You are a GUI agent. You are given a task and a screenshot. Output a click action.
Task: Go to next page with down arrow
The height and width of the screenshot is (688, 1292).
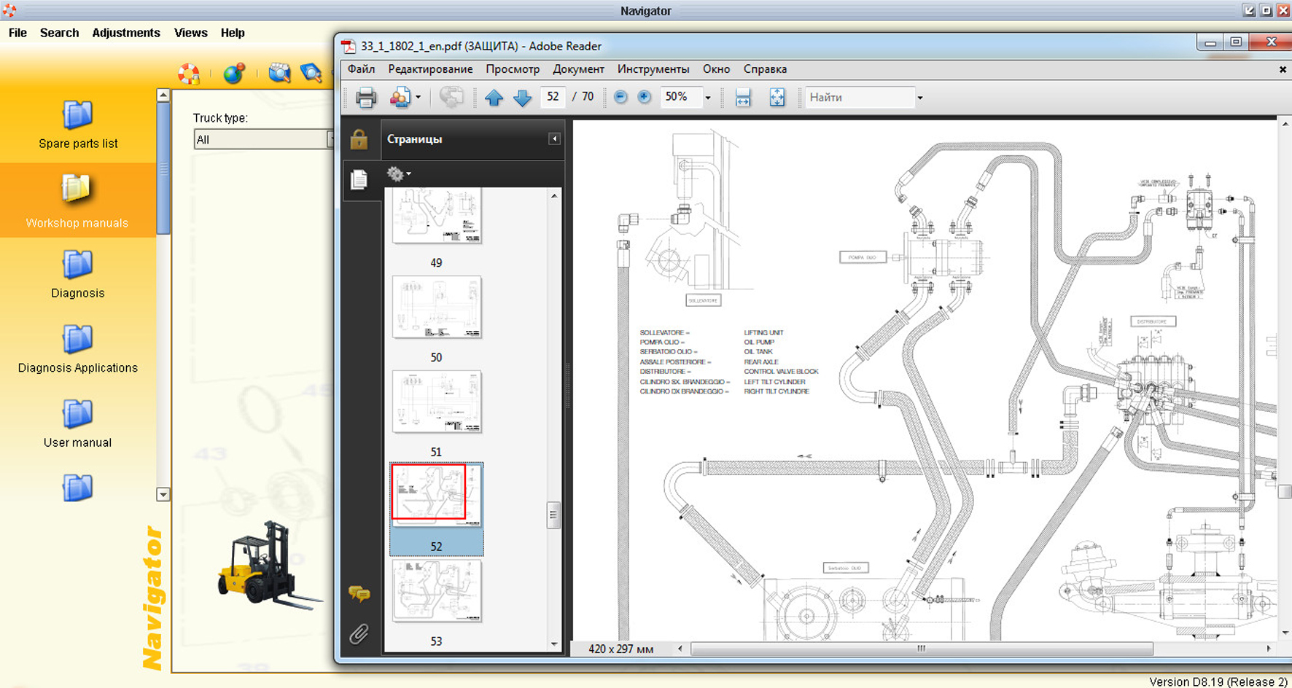coord(522,97)
